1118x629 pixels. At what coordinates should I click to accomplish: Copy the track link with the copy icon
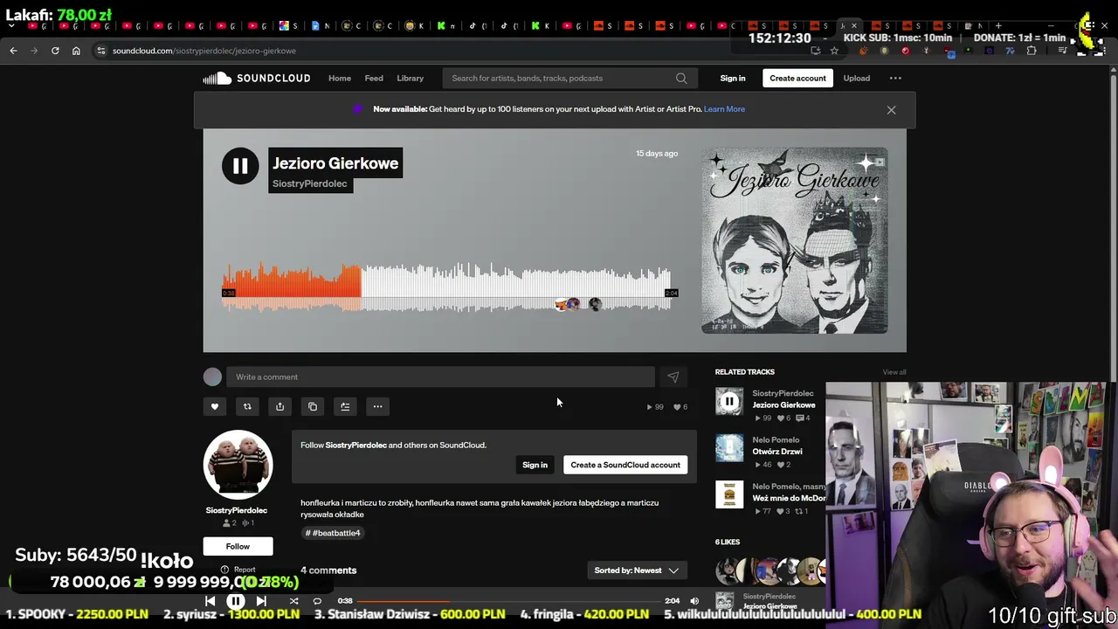pyautogui.click(x=313, y=406)
